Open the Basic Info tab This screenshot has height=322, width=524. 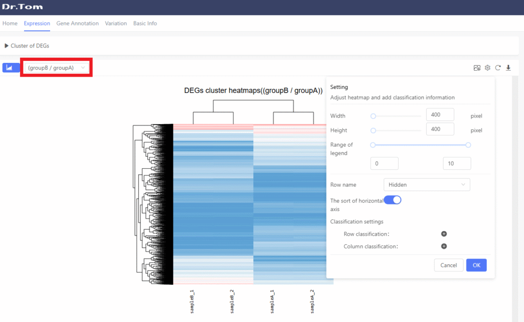pyautogui.click(x=145, y=24)
